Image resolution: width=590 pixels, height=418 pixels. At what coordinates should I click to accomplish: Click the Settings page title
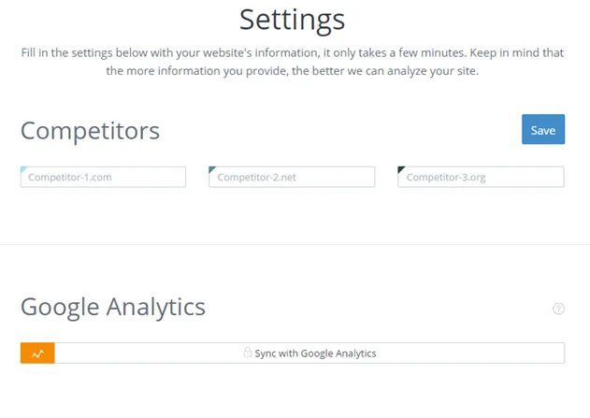click(292, 20)
